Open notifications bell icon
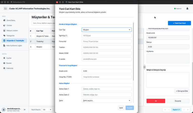Screen dimensions: 193x113 [187, 9]
